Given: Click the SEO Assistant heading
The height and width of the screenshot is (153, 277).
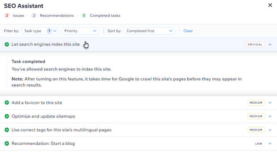Looking at the screenshot, I should pos(23,6).
